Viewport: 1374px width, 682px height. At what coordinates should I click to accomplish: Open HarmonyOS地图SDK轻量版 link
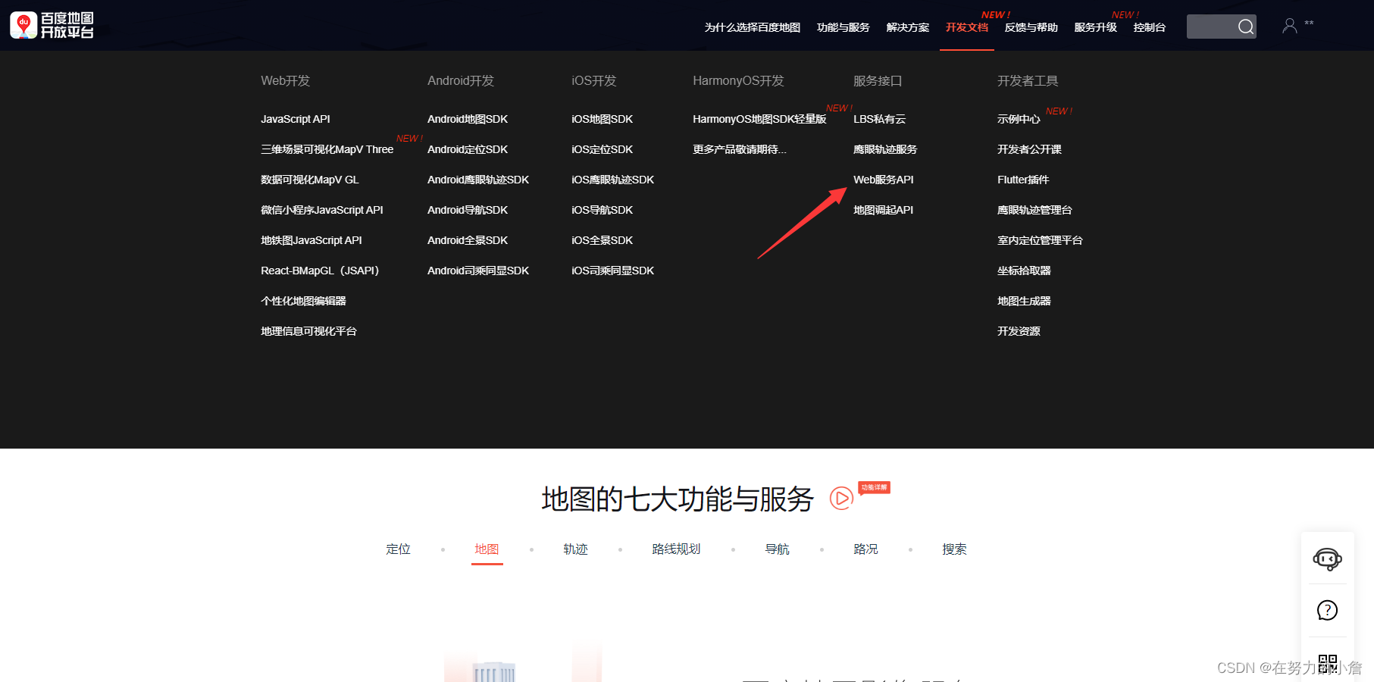point(759,119)
